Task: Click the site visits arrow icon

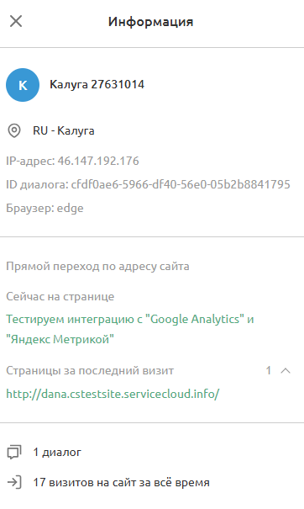Action: (14, 482)
